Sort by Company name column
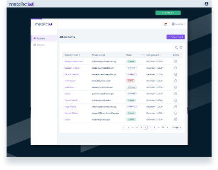218x170 pixels. click(x=80, y=55)
